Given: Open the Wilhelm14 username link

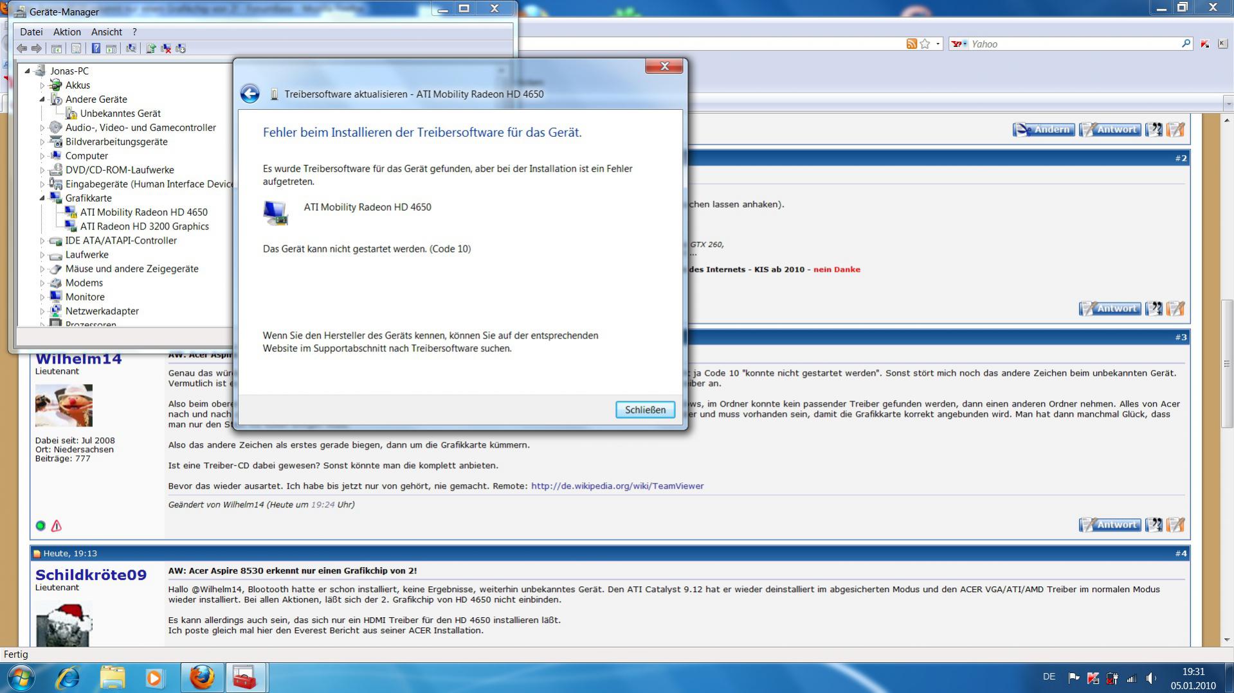Looking at the screenshot, I should 78,359.
